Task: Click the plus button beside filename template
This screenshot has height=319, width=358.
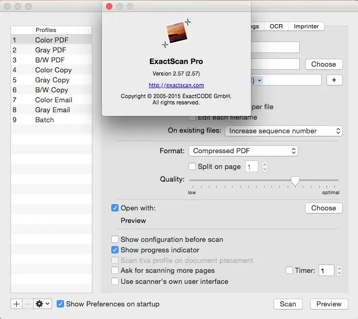Action: tap(334, 80)
